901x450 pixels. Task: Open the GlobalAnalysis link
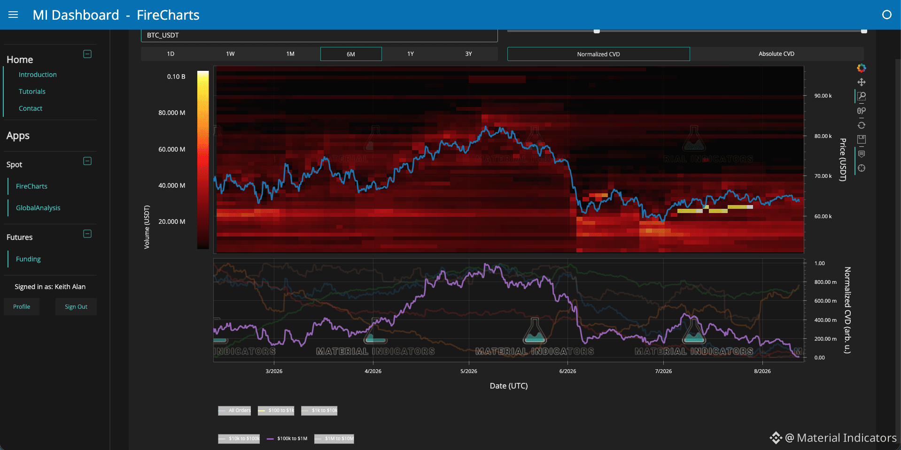pyautogui.click(x=38, y=208)
